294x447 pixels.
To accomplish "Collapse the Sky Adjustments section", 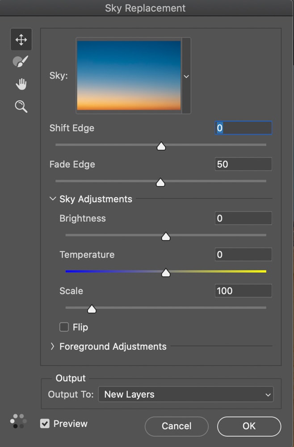I will click(53, 198).
